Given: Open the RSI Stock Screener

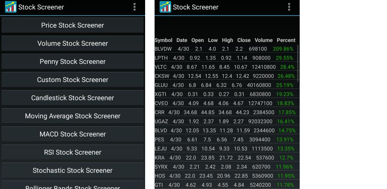Looking at the screenshot, I should click(73, 152).
